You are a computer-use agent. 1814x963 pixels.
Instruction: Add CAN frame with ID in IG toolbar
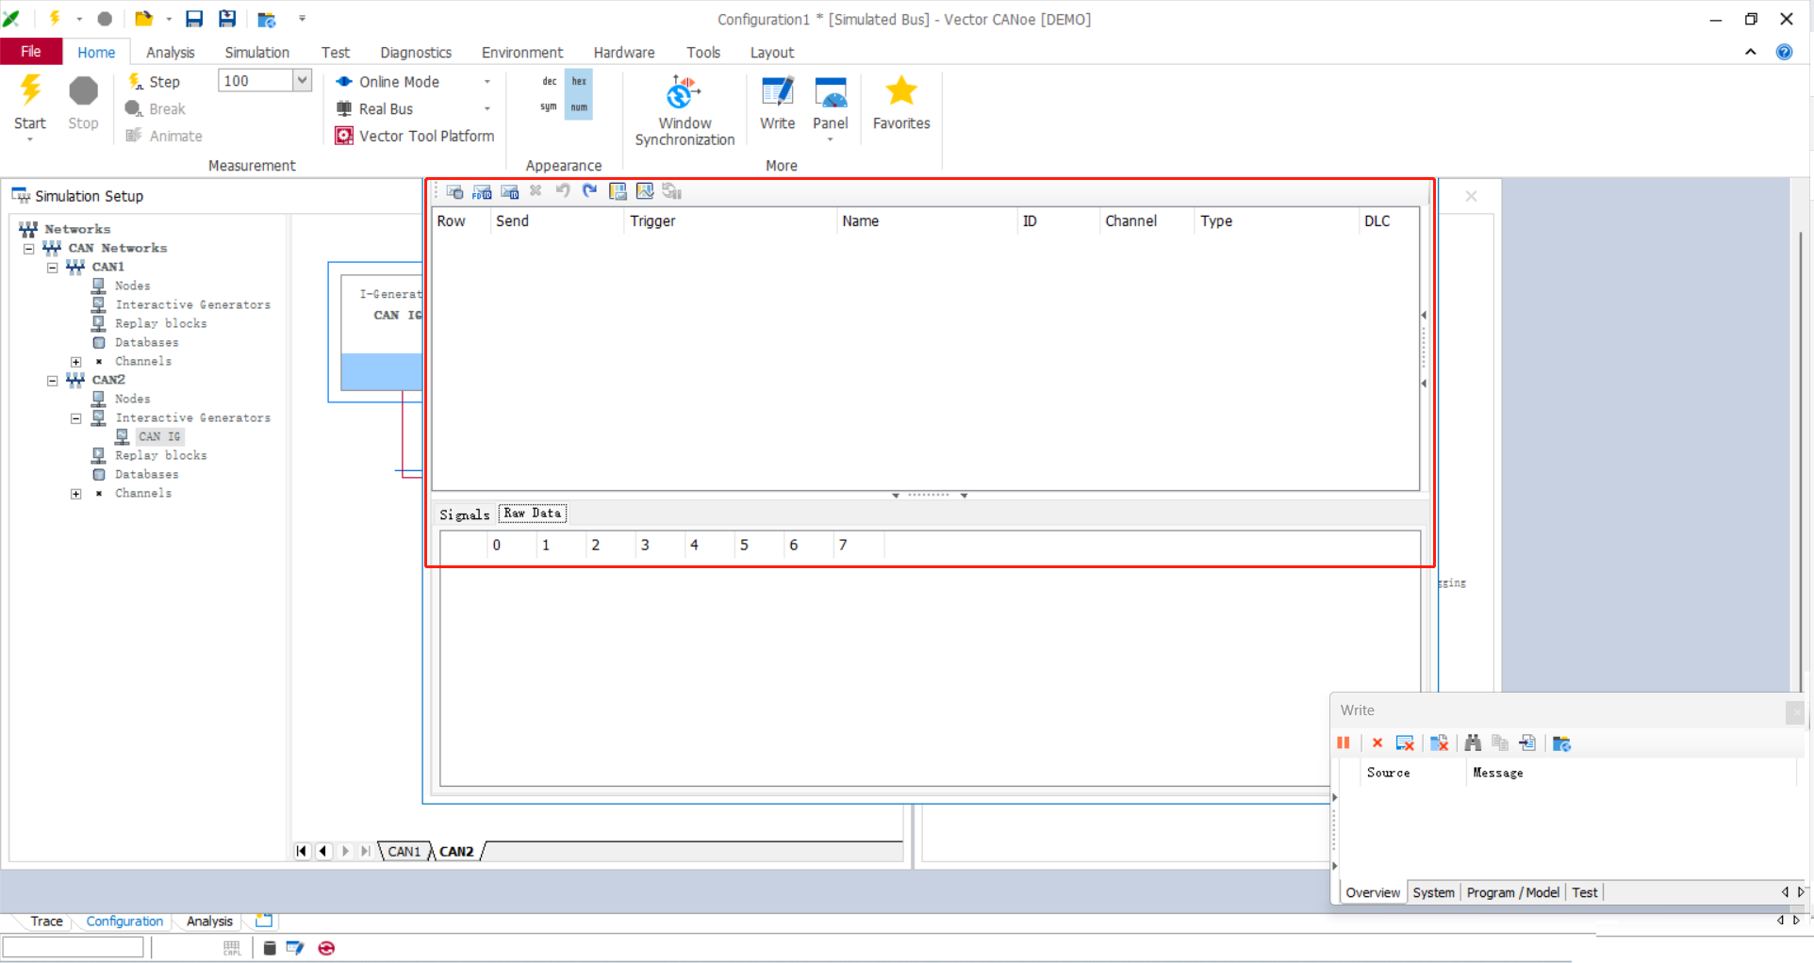click(510, 191)
